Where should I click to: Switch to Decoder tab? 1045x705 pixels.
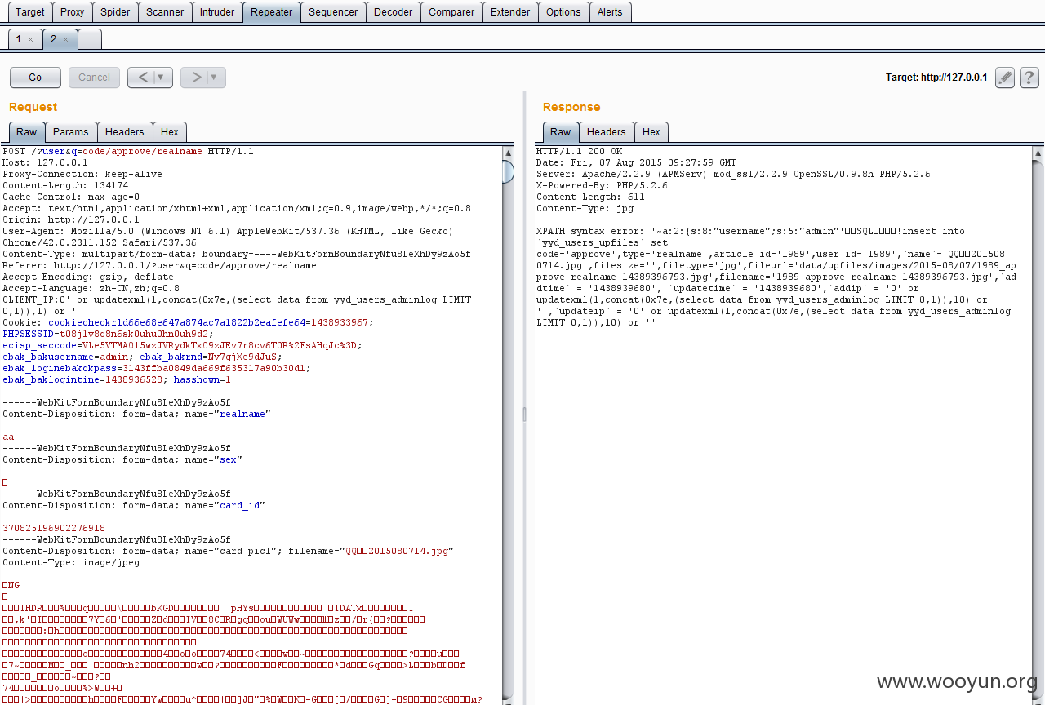pos(393,11)
